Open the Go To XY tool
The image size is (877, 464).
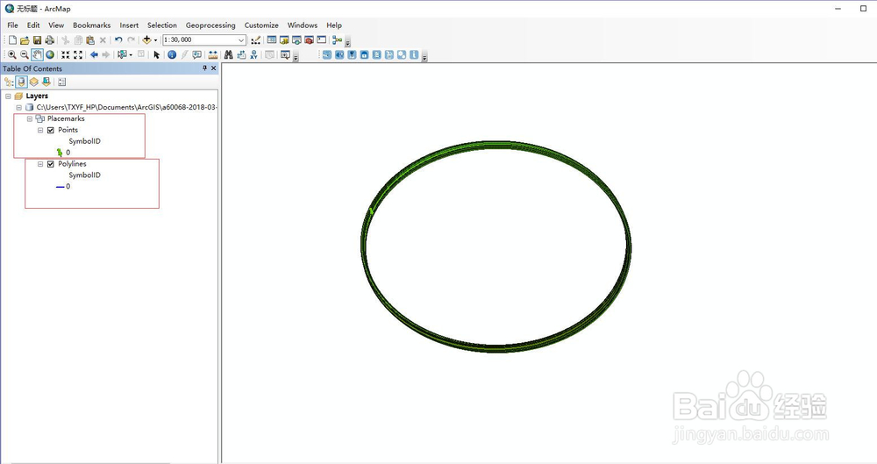tap(254, 55)
